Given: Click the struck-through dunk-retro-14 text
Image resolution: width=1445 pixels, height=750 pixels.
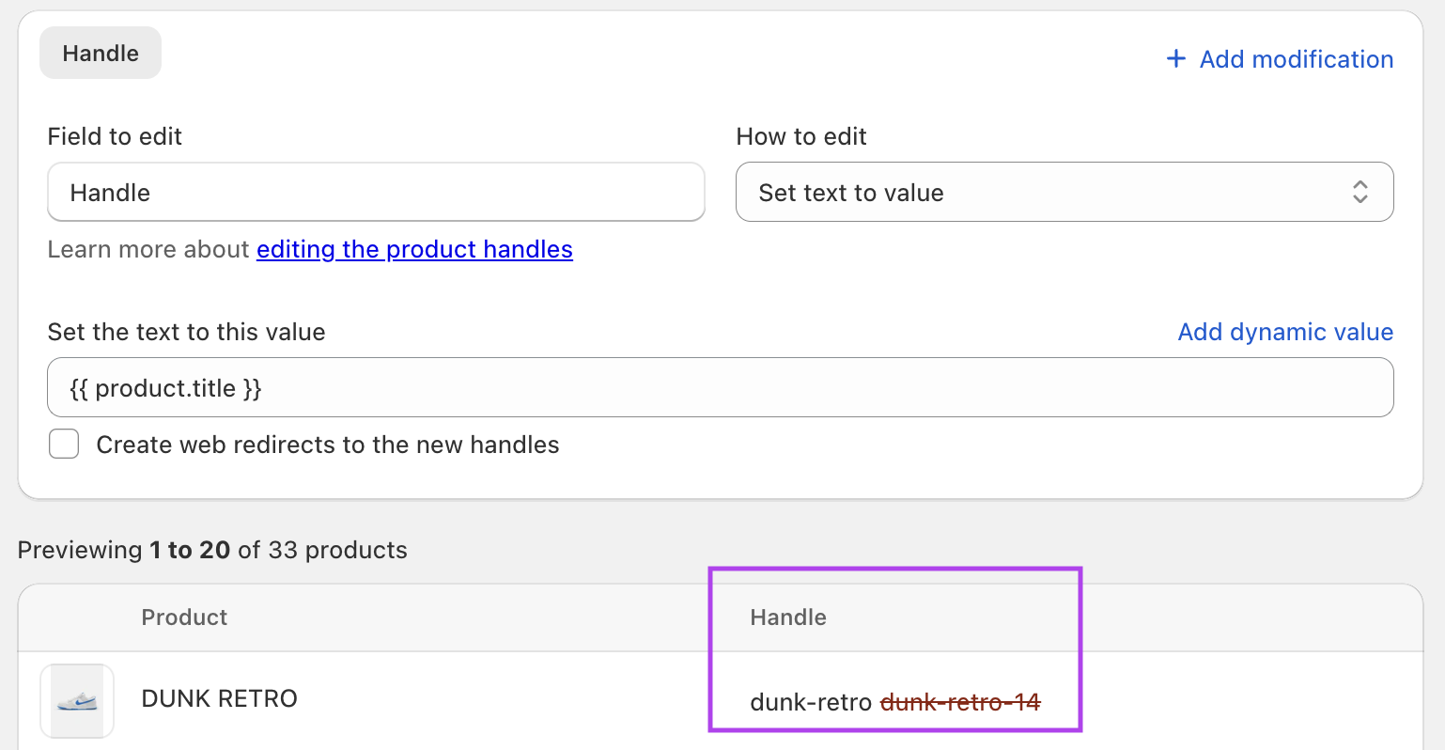Looking at the screenshot, I should [x=959, y=701].
